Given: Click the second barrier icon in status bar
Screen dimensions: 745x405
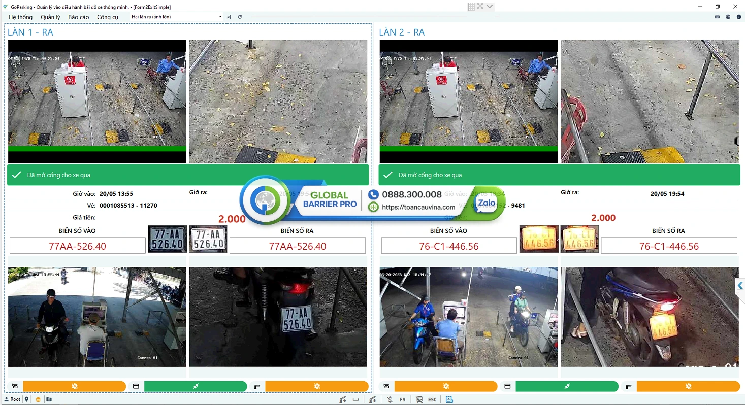Looking at the screenshot, I should (x=373, y=400).
